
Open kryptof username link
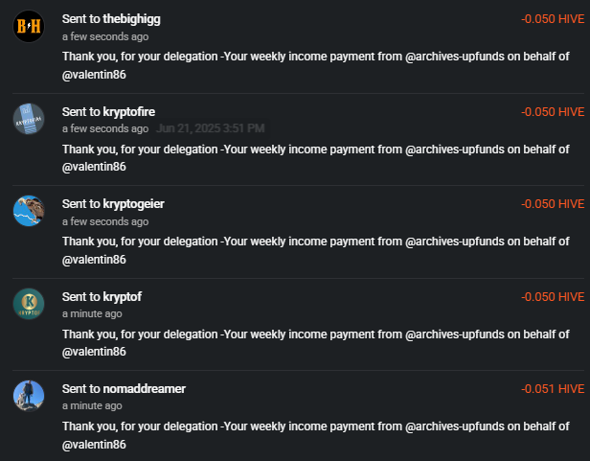(x=123, y=297)
